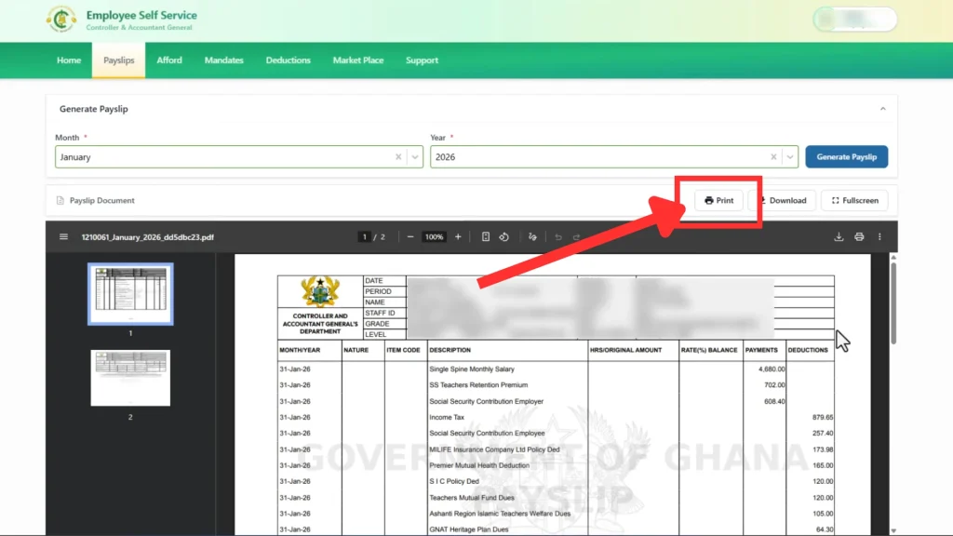Click the DEDUCTIONS column header
The height and width of the screenshot is (536, 953).
click(x=808, y=350)
